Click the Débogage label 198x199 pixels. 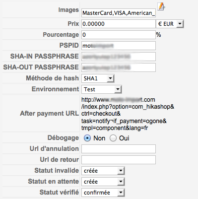click(63, 138)
